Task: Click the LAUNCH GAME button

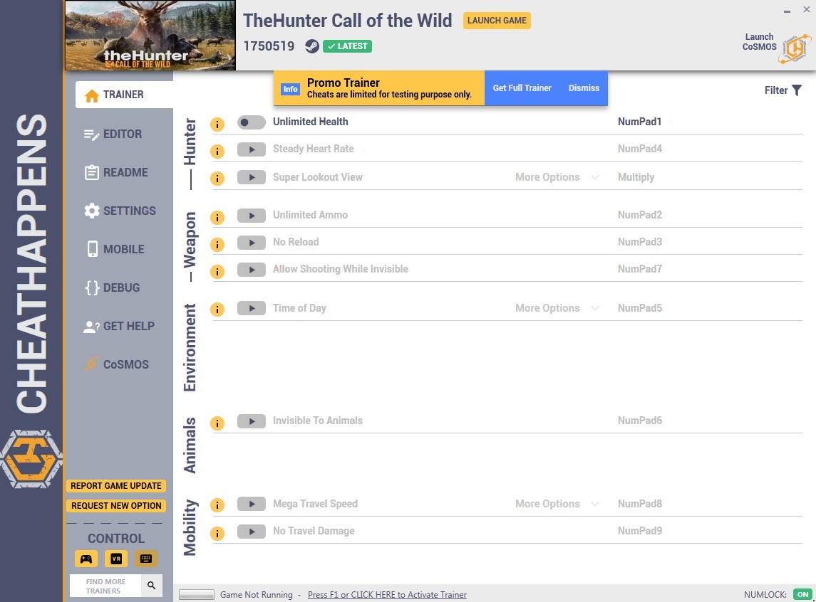Action: tap(497, 21)
